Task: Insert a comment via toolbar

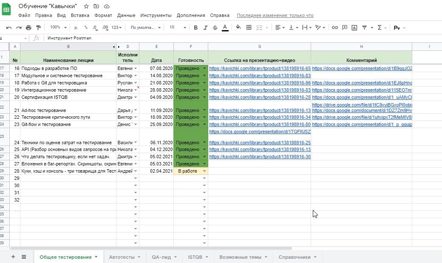Action: click(345, 28)
